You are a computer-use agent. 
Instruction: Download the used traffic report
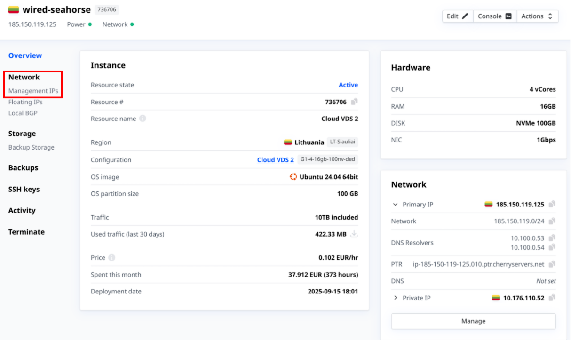354,234
